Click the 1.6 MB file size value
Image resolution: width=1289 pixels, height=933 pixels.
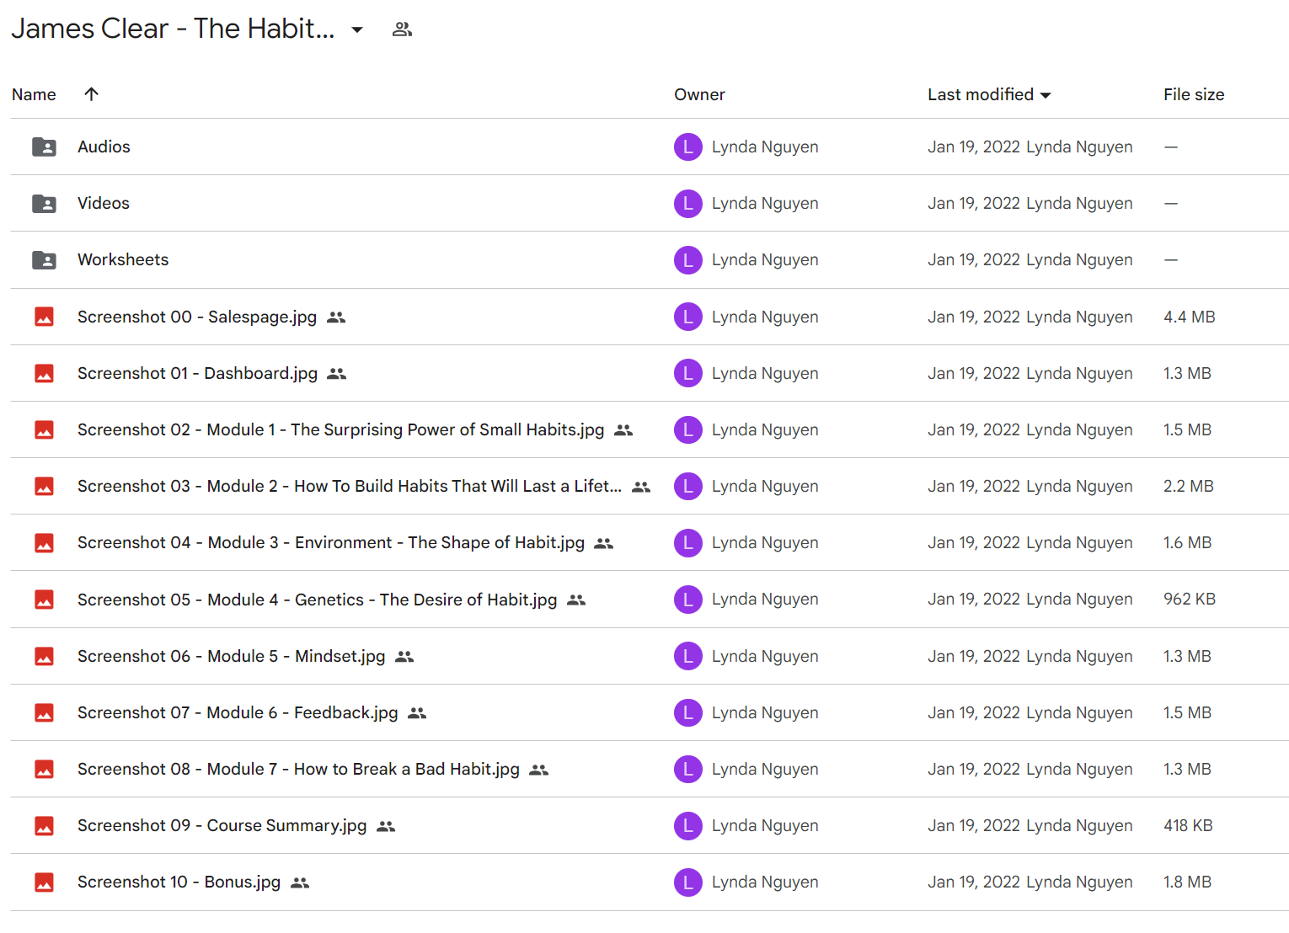tap(1187, 542)
